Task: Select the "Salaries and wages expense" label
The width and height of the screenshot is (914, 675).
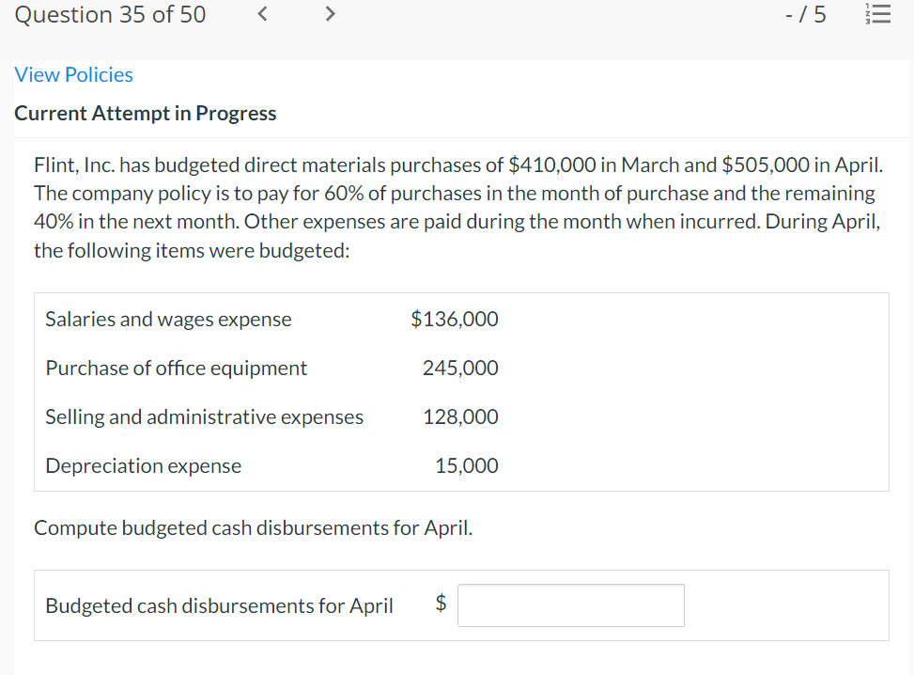Action: point(168,320)
